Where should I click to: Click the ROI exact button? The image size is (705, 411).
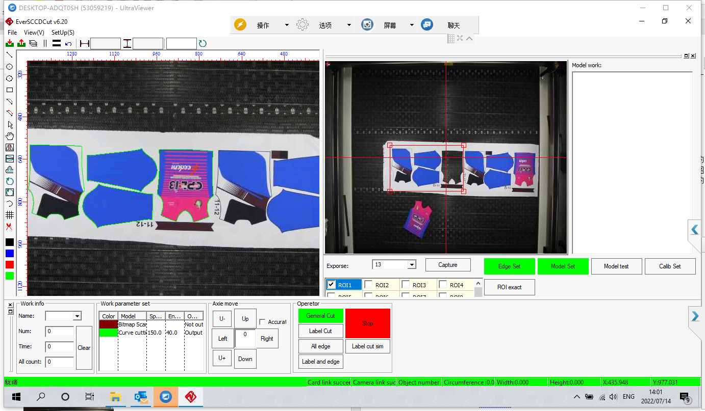pos(510,287)
